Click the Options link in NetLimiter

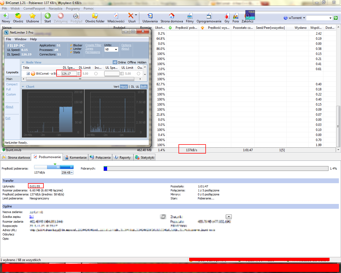[x=126, y=45]
